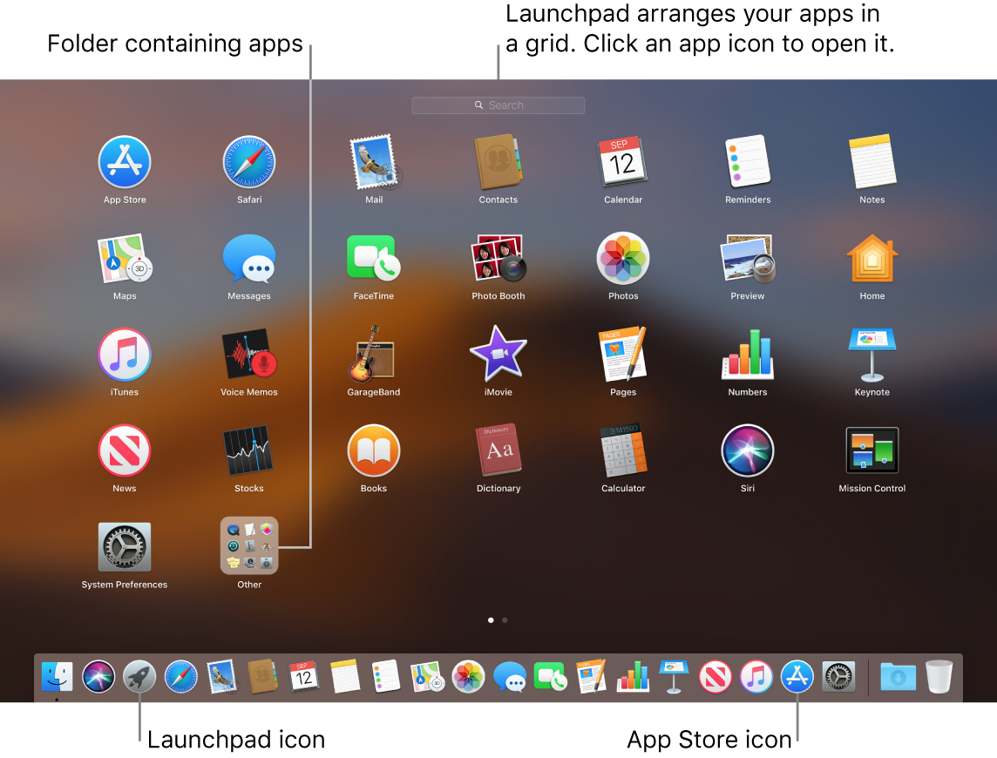This screenshot has width=997, height=758.
Task: Open the Safari app icon
Action: point(249,162)
